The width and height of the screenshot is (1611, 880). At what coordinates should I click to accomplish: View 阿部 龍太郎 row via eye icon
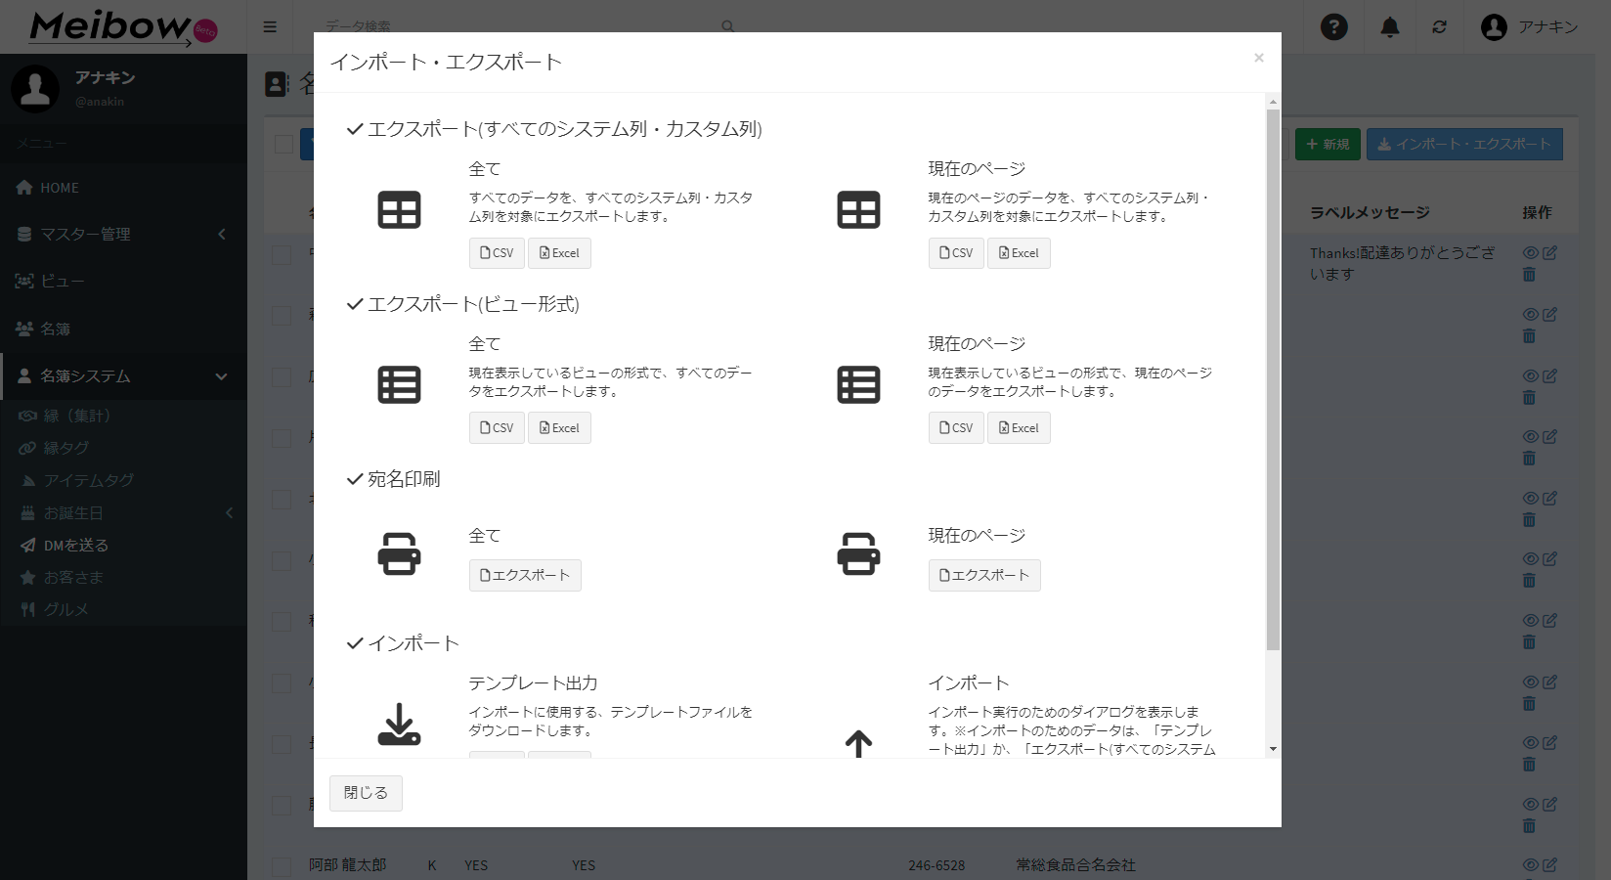pos(1531,864)
